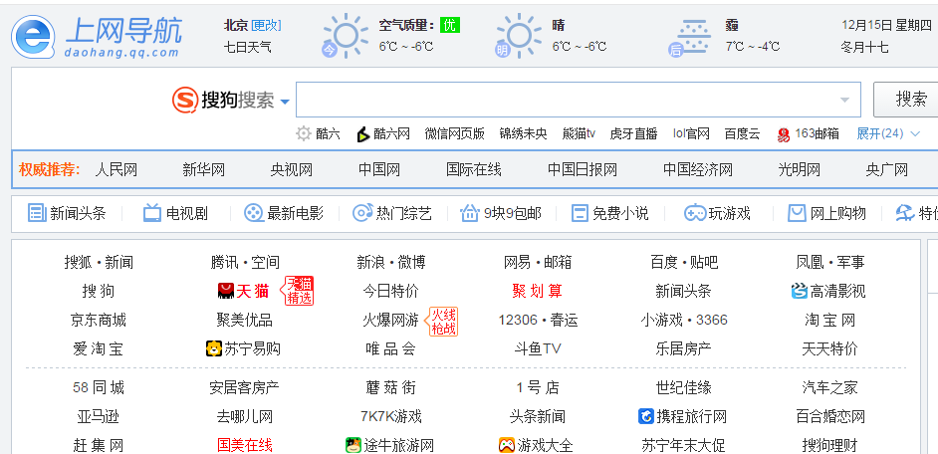This screenshot has width=938, height=454.
Task: Open the 热门综艺 icon
Action: pyautogui.click(x=362, y=212)
